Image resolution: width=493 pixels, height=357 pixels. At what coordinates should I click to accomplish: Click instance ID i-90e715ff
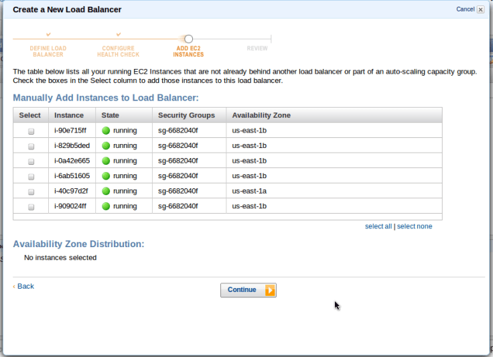pos(70,131)
